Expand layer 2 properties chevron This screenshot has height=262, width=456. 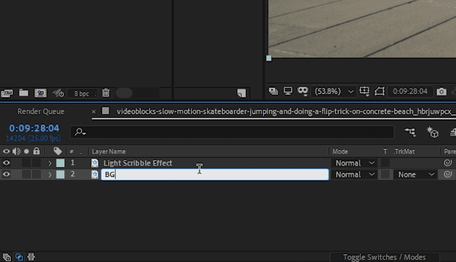(50, 175)
